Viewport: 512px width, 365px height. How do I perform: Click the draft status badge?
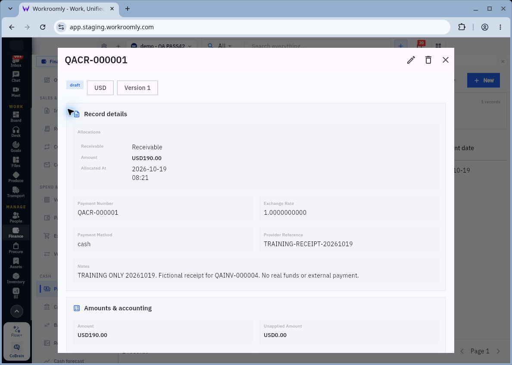[75, 85]
